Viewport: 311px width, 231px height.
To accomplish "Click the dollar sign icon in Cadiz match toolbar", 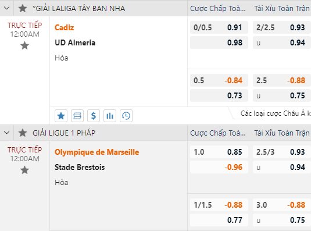I will click(x=94, y=116).
